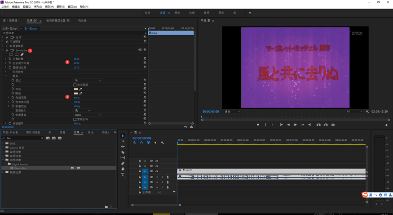Click the Add Marker icon in the Program Monitor
Screen dimensions: 393x215
pos(258,125)
